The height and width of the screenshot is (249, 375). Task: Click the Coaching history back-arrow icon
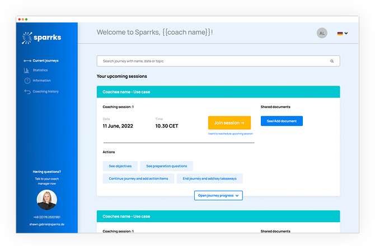point(27,91)
